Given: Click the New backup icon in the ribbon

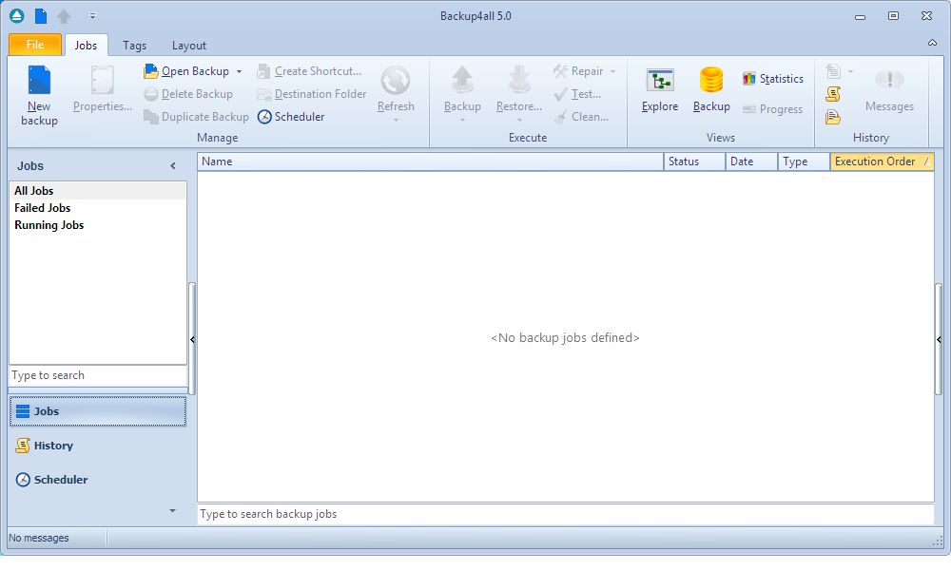Looking at the screenshot, I should 39,81.
